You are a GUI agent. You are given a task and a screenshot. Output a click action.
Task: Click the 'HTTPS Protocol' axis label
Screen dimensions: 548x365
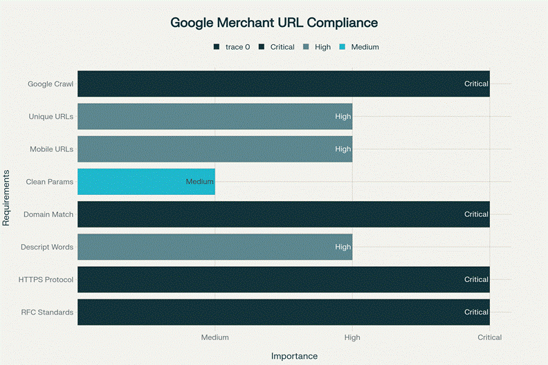point(46,279)
